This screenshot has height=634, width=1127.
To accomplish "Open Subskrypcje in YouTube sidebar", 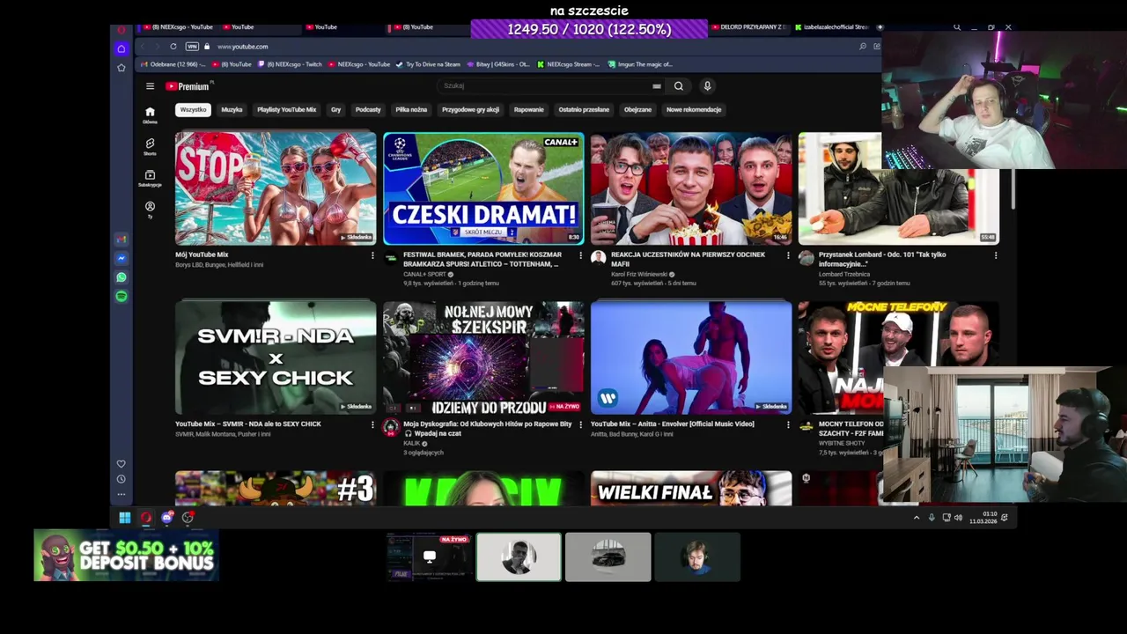I will coord(150,178).
